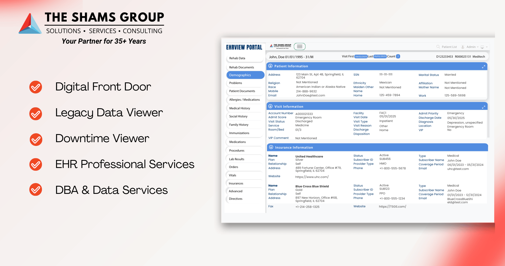505x266 pixels.
Task: Open the Admin user dropdown
Action: [470, 47]
